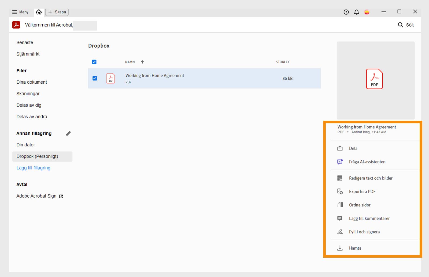This screenshot has height=277, width=429.
Task: Open the notifications bell
Action: [357, 12]
